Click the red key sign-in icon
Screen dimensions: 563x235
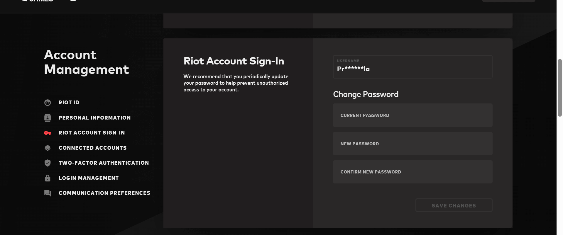tap(48, 133)
